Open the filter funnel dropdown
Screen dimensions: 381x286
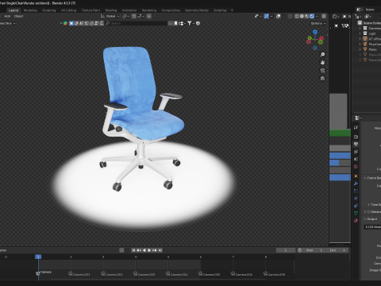[x=190, y=23]
